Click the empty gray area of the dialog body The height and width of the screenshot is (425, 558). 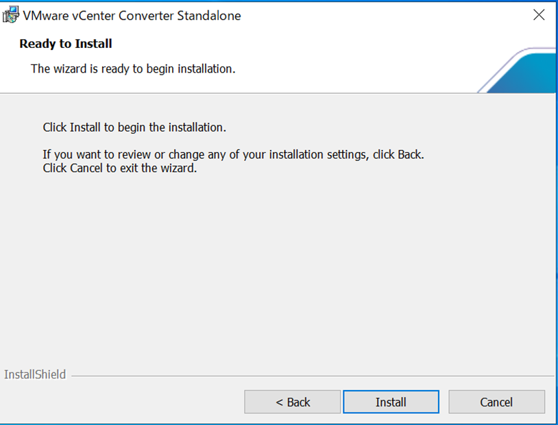(274, 274)
